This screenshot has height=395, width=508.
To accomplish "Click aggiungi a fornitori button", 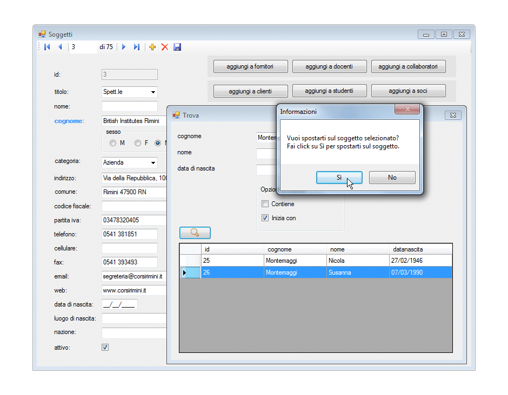I will (x=250, y=66).
